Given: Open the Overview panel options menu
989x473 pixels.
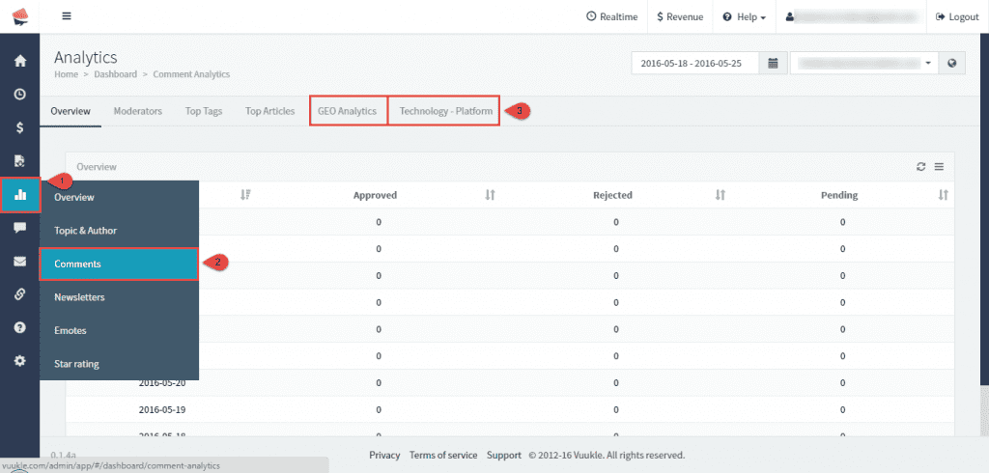Looking at the screenshot, I should click(x=939, y=167).
